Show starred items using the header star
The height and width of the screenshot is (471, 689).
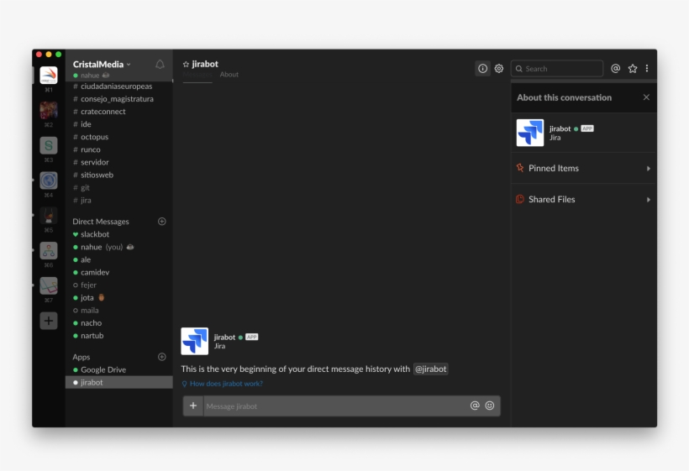tap(633, 69)
